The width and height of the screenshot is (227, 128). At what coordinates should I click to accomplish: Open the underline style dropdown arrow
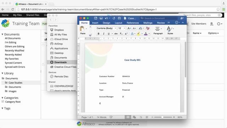tap(112, 34)
